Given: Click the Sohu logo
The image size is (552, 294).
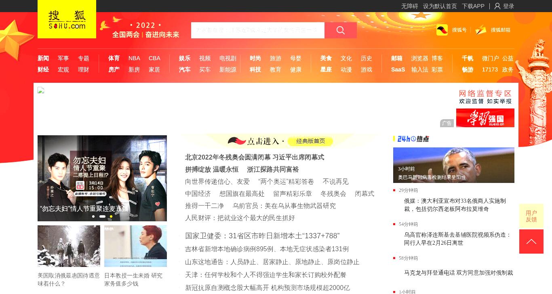Looking at the screenshot, I should (67, 19).
